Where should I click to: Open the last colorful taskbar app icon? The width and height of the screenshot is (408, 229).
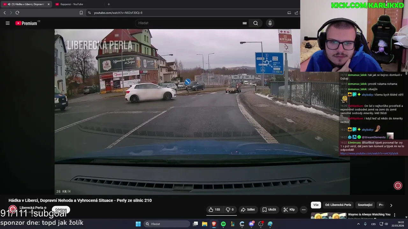click(270, 224)
